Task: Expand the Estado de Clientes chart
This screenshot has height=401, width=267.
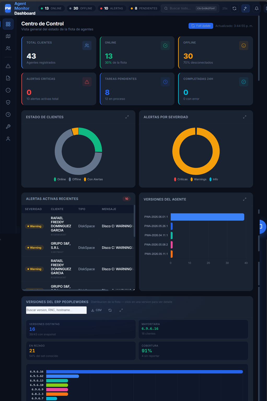Action: tap(127, 117)
